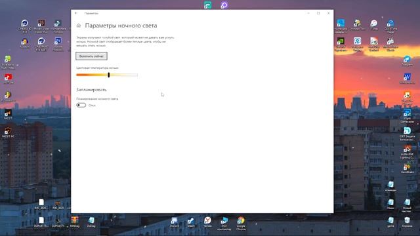
Task: Click the night color temperature slider handle
Action: (x=109, y=75)
